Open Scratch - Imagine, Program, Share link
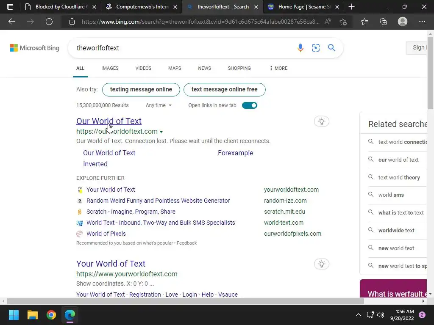 coord(131,212)
